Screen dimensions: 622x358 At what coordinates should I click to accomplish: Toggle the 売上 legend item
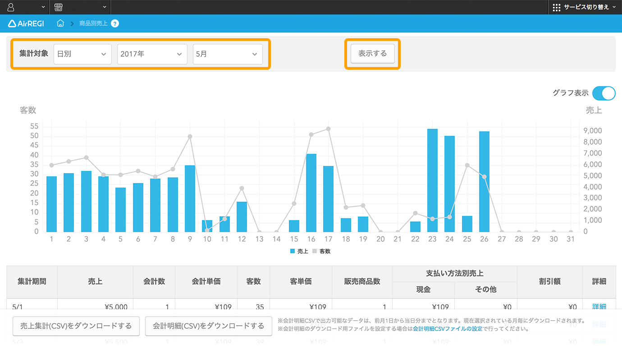pyautogui.click(x=300, y=251)
